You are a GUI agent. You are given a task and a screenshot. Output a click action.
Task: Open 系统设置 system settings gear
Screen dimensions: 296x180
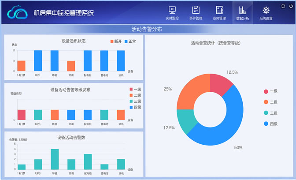pyautogui.click(x=266, y=13)
